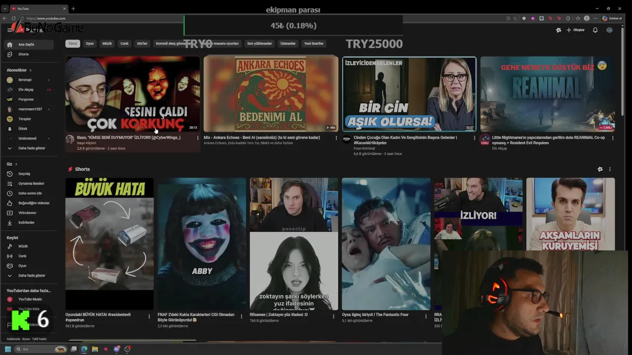Open a new browser tab

[x=73, y=8]
